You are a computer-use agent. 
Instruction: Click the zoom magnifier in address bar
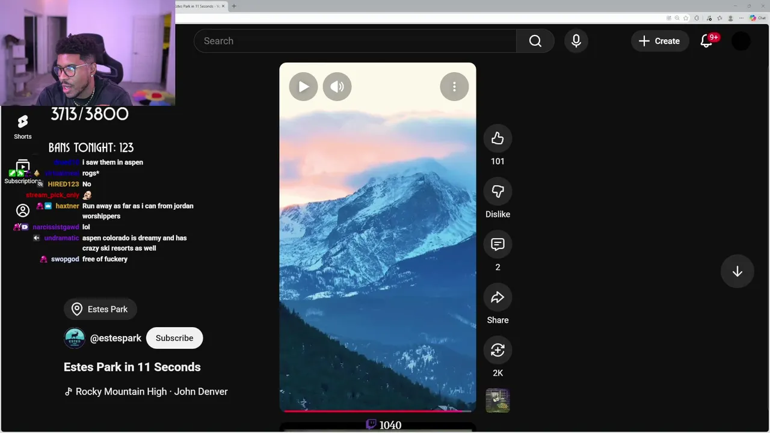pos(677,18)
